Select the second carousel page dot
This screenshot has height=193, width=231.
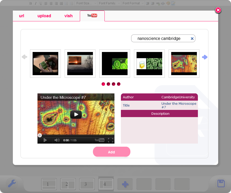[109, 84]
